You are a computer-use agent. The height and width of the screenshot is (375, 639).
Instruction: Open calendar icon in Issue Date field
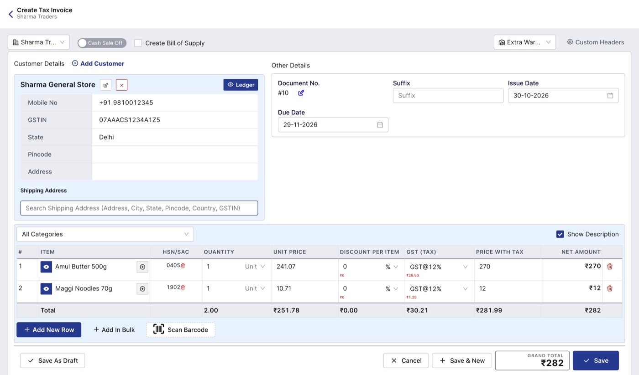[610, 95]
